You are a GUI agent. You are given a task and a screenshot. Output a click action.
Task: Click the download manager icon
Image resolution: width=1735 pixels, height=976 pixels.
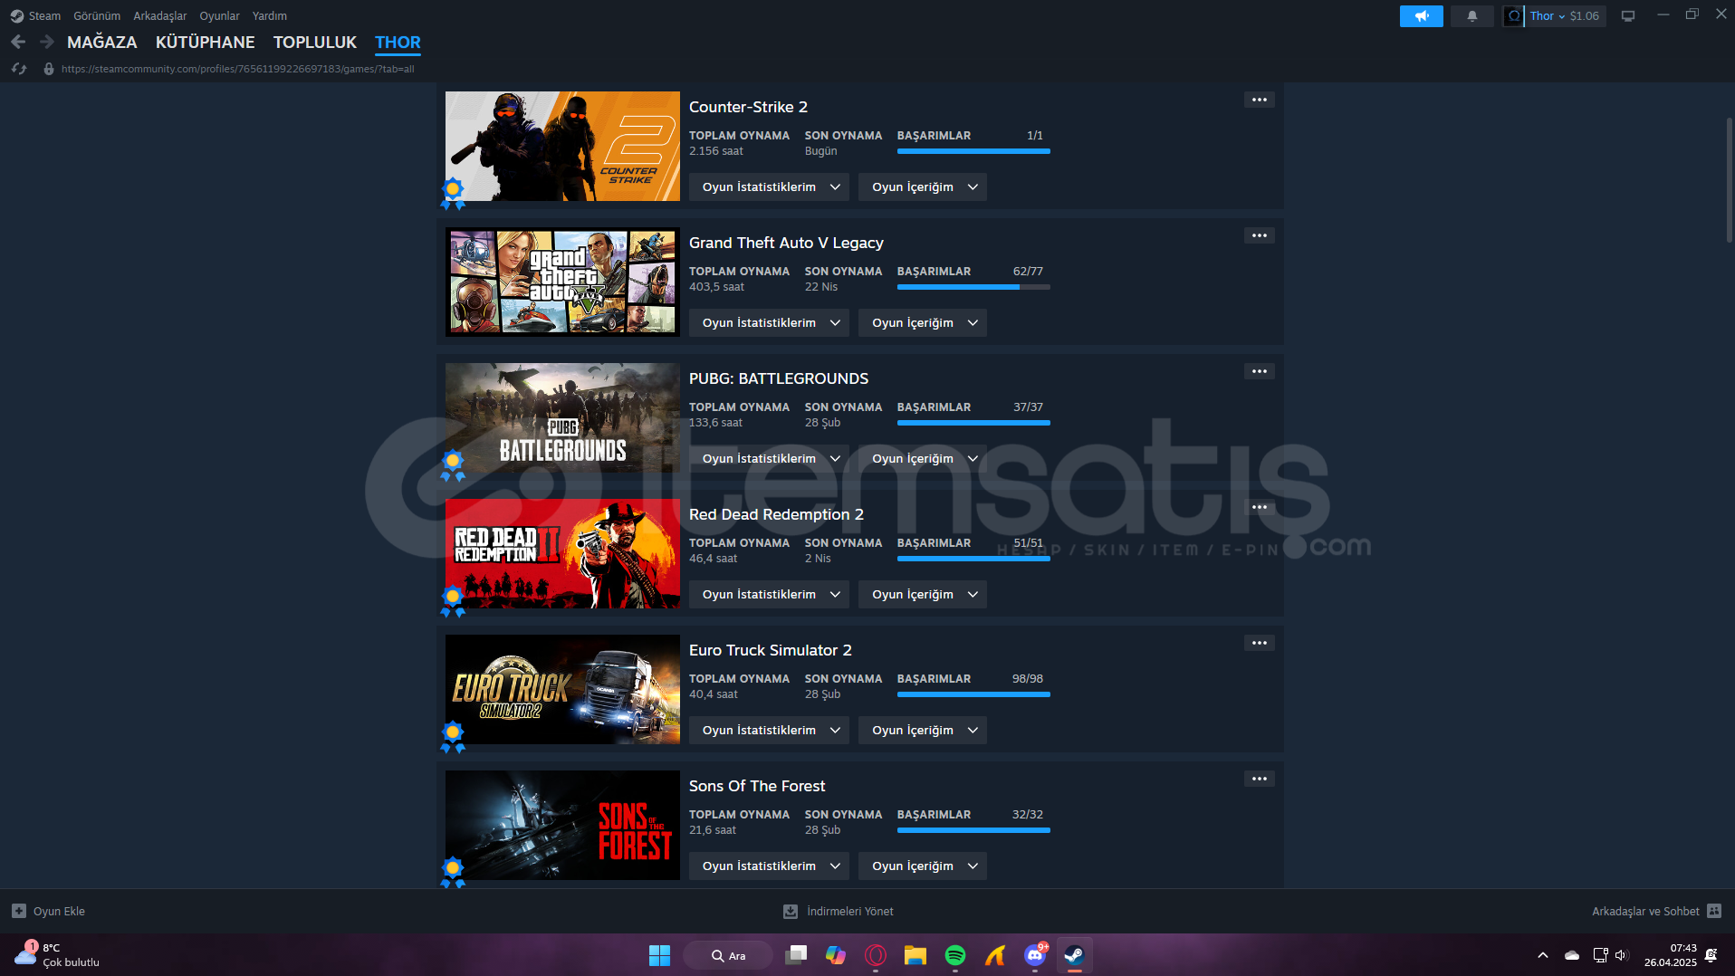click(x=791, y=911)
